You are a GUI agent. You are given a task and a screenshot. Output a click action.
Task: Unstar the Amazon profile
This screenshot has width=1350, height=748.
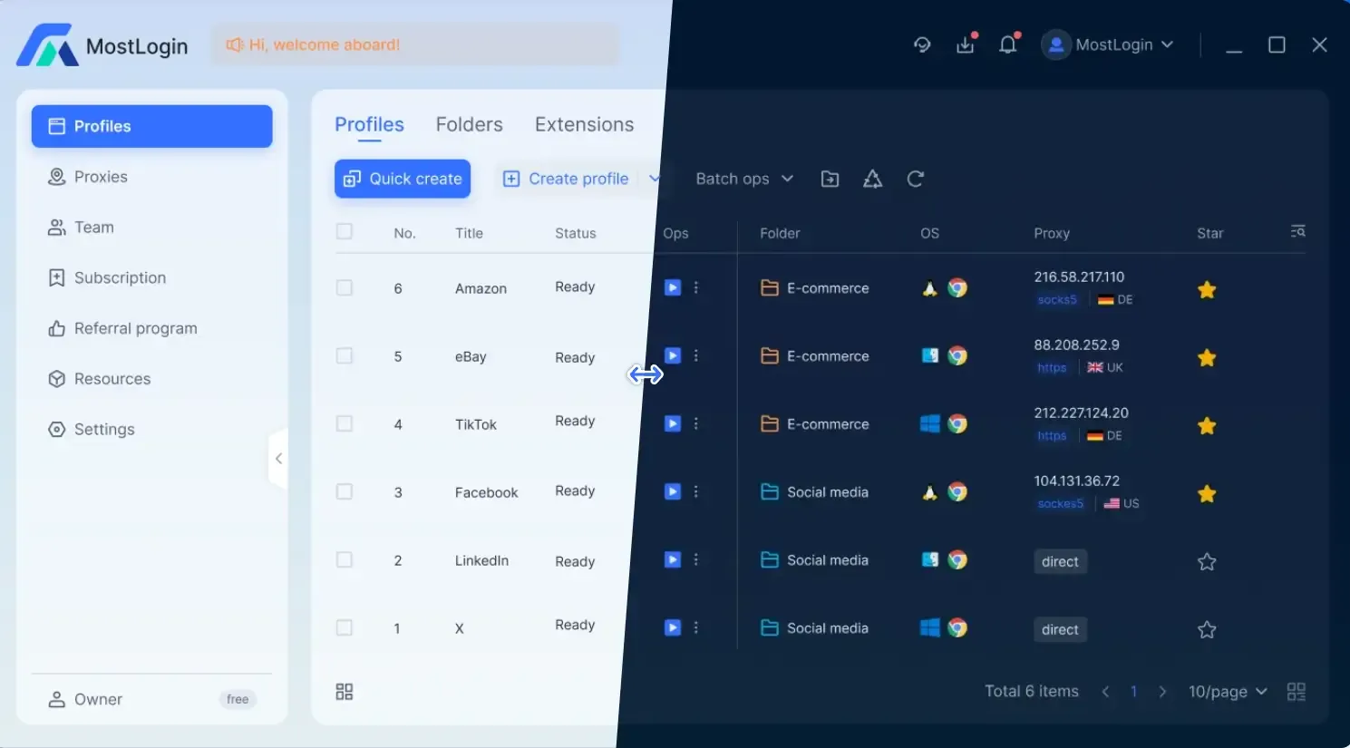click(x=1206, y=290)
